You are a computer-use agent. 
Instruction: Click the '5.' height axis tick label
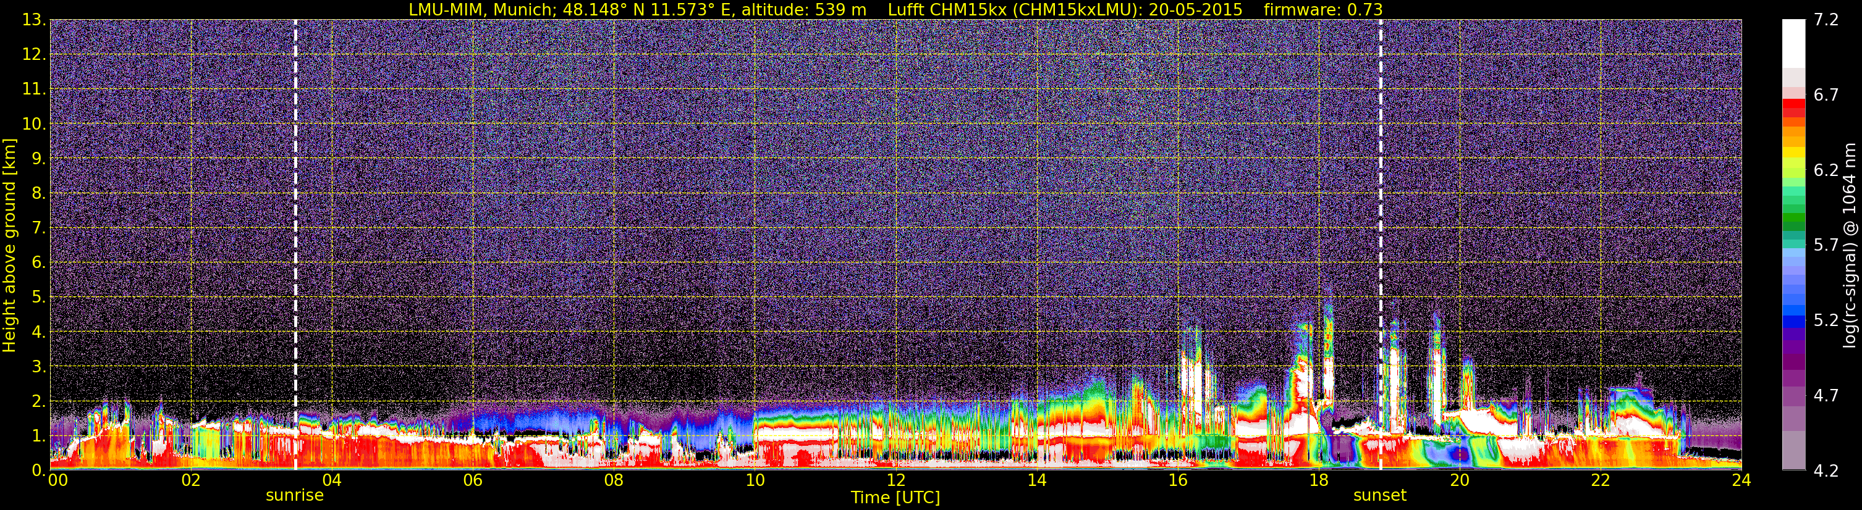[38, 297]
